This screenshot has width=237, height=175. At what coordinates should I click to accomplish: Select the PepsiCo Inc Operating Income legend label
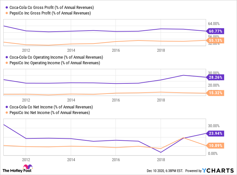[x=54, y=63]
